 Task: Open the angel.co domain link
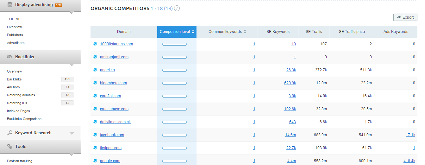point(107,70)
